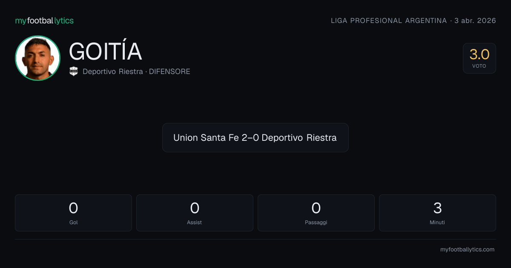Click the DIFENSORE position label

coord(169,71)
